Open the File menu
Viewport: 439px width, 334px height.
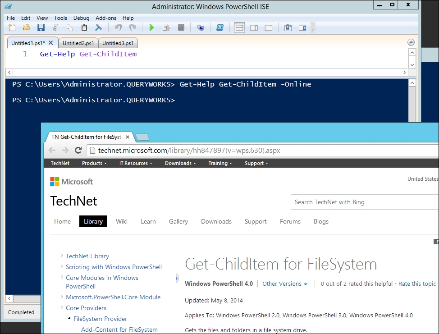[x=11, y=18]
